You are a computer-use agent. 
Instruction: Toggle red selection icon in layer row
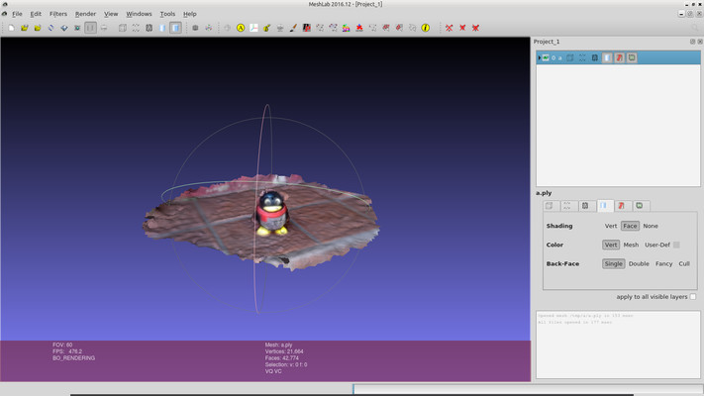coord(620,58)
